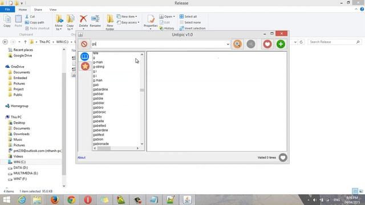Viewport: 365px width, 205px height.
Task: Open Google Drive in navigation pane
Action: 23,56
